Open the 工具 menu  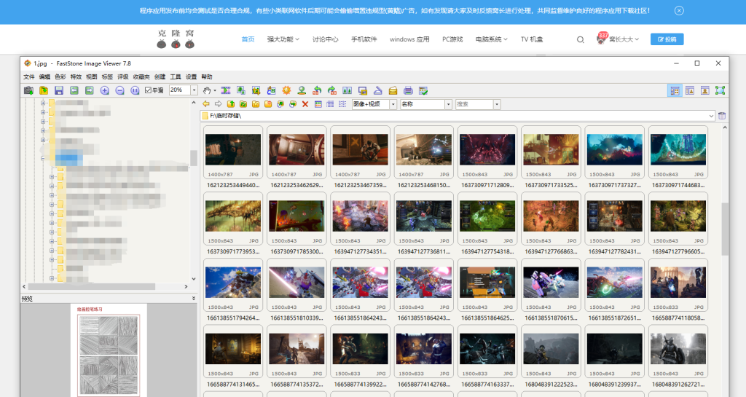[x=176, y=76]
